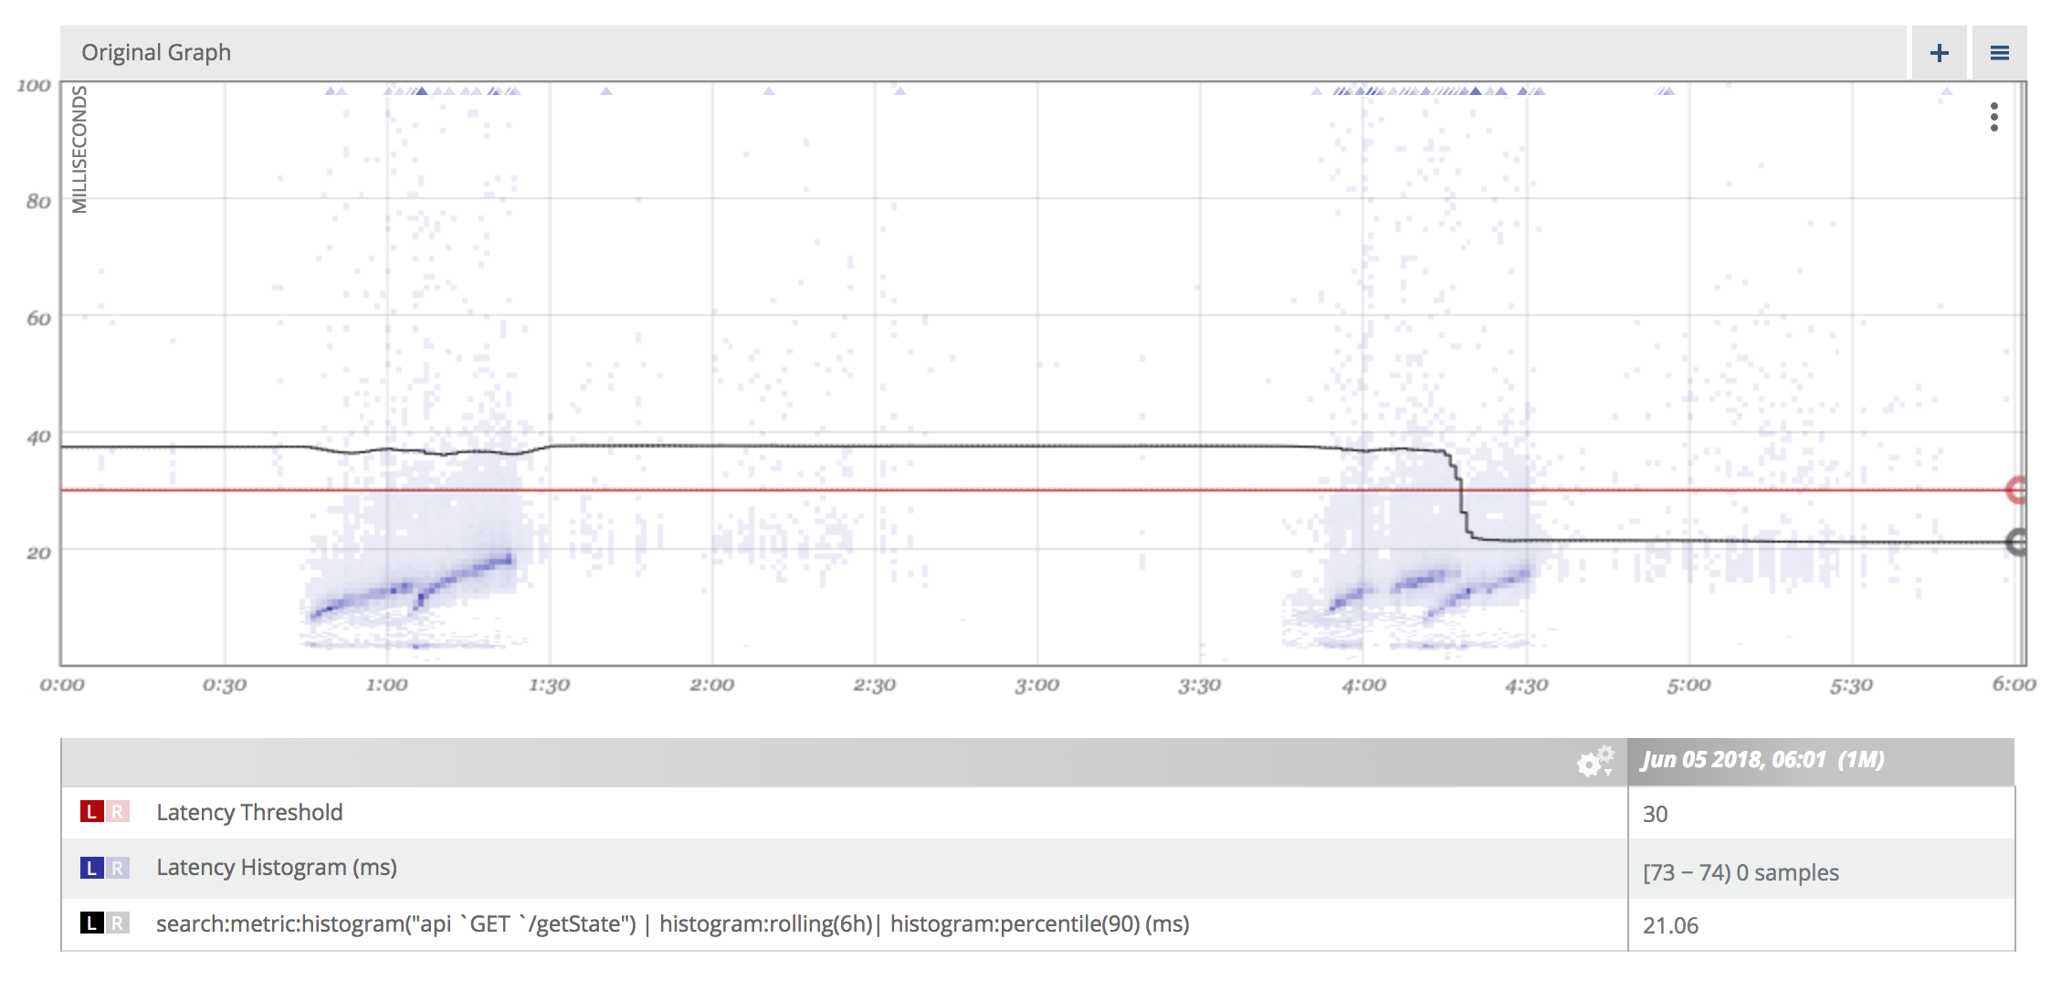Toggle R axis for Latency Threshold
This screenshot has width=2051, height=981.
click(117, 812)
